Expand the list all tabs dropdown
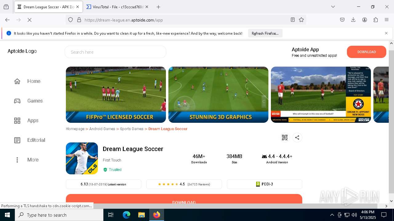394x221 pixels. point(333,7)
